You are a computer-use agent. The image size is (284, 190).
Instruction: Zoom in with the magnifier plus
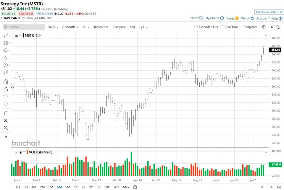coord(6,121)
